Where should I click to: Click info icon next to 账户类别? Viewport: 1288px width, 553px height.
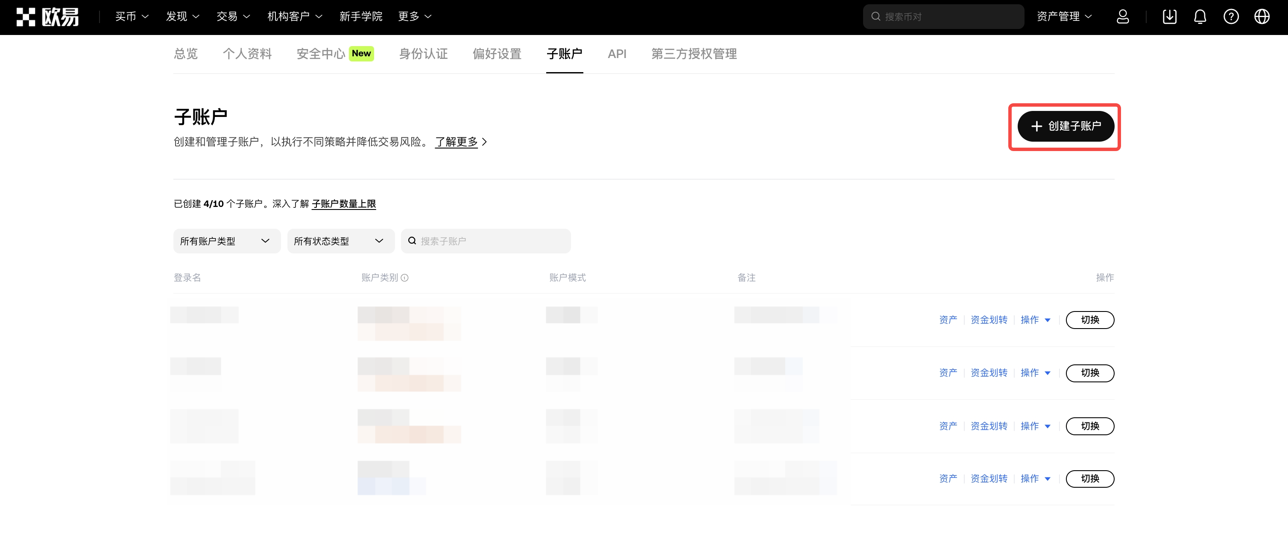404,278
